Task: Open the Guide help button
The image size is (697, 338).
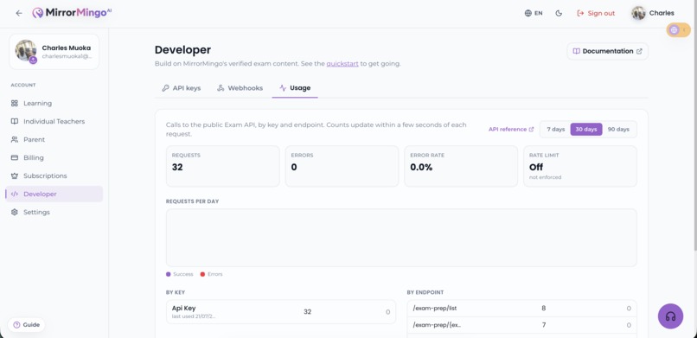Action: tap(26, 325)
